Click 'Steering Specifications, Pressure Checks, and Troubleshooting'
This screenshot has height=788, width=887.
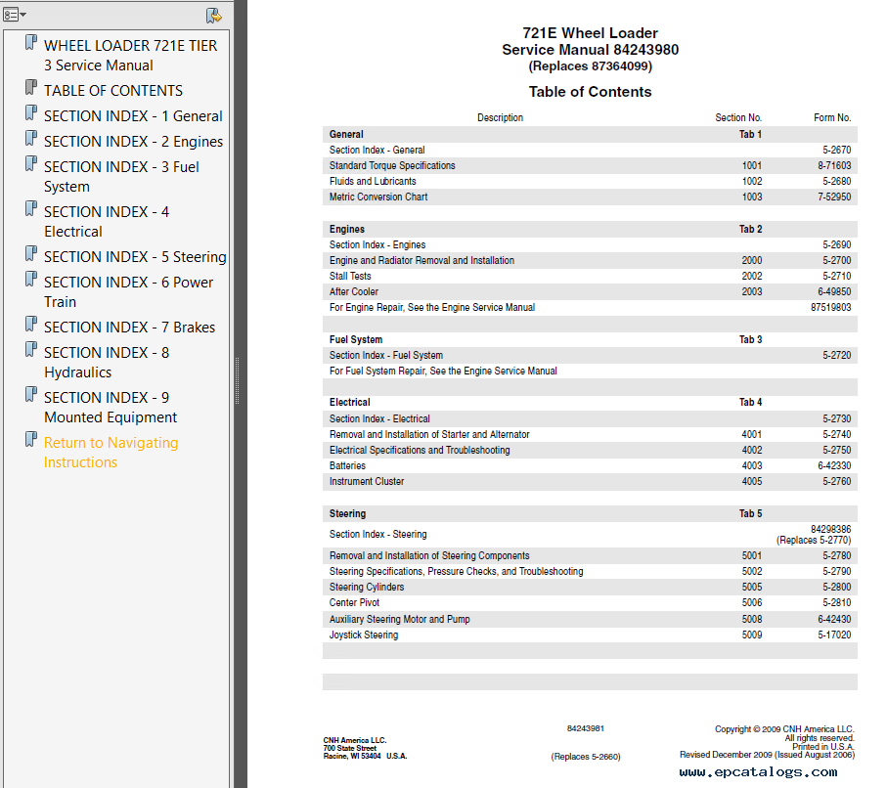(456, 571)
